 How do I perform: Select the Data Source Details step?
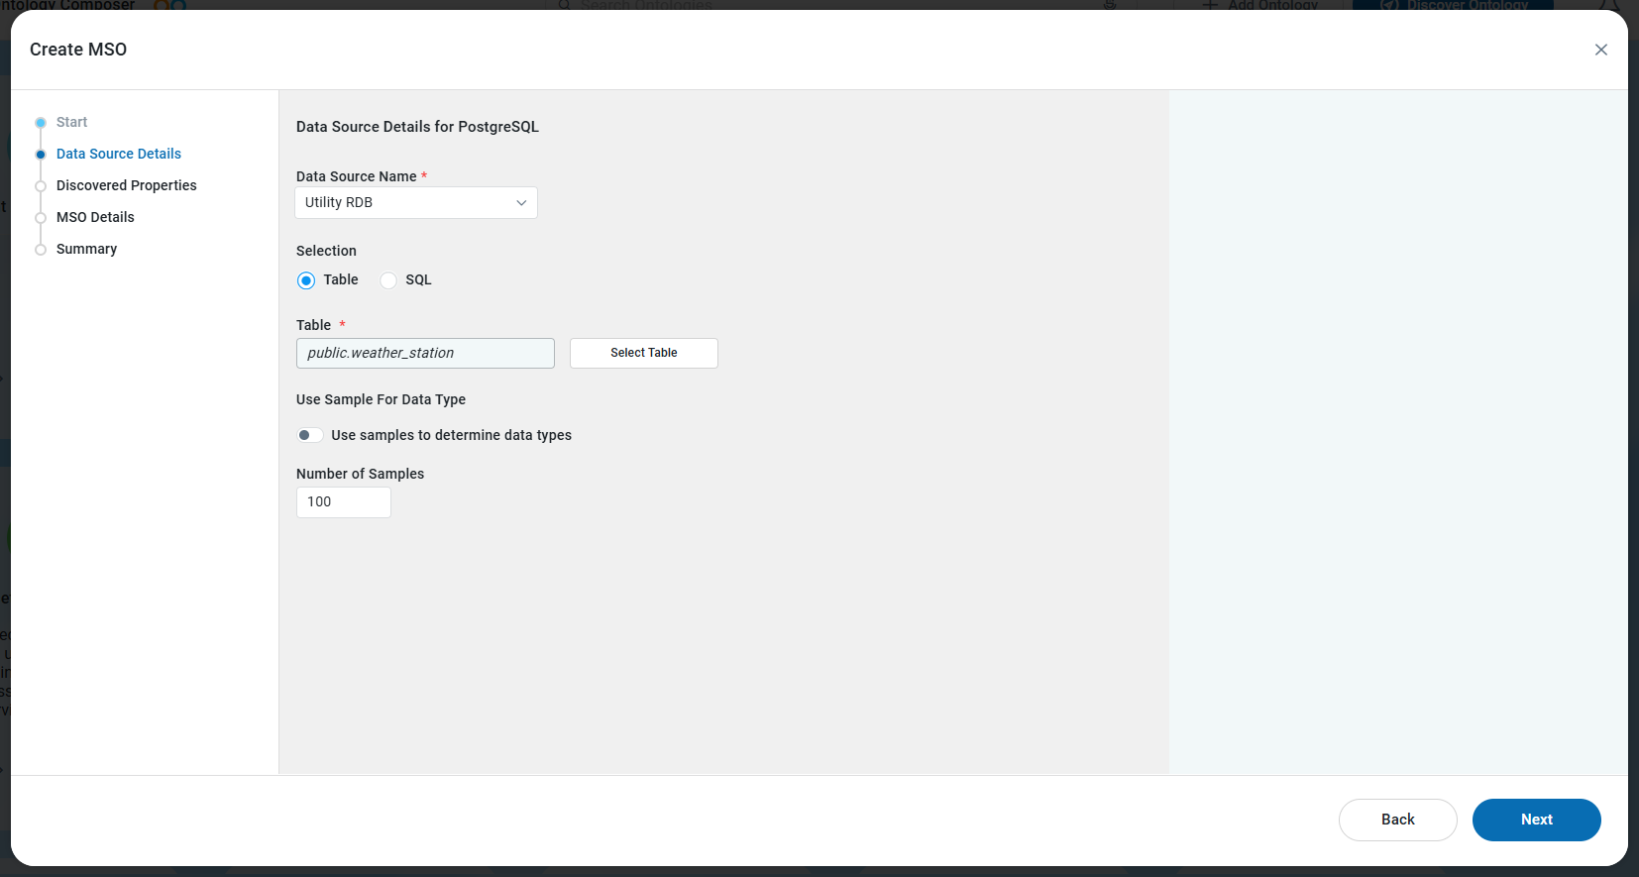click(119, 154)
